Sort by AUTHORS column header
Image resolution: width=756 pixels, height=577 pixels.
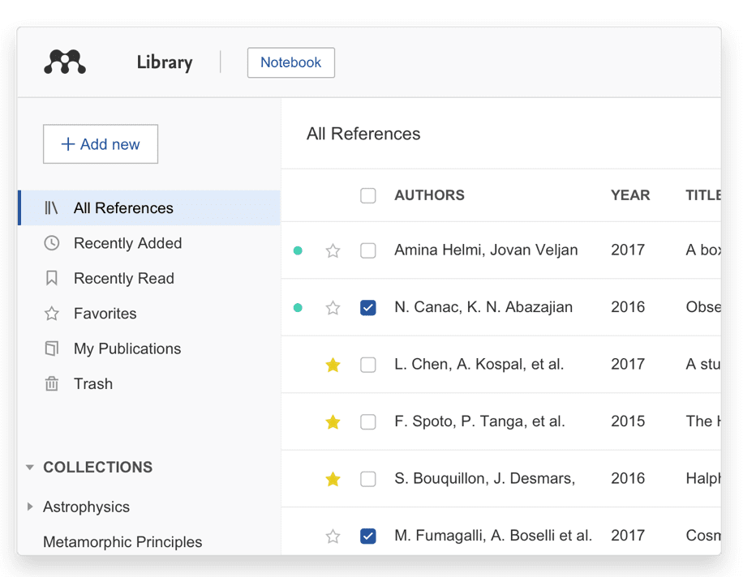[429, 195]
